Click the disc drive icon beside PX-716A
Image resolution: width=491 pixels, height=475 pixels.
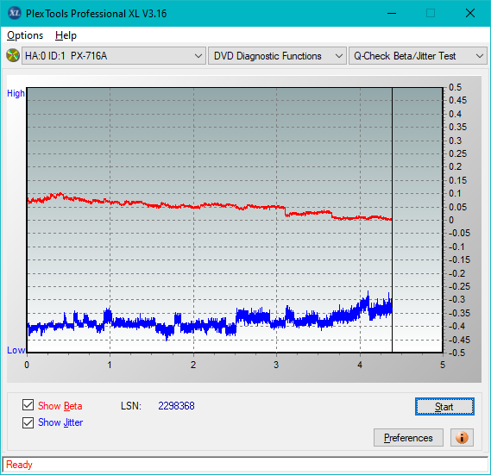point(13,55)
